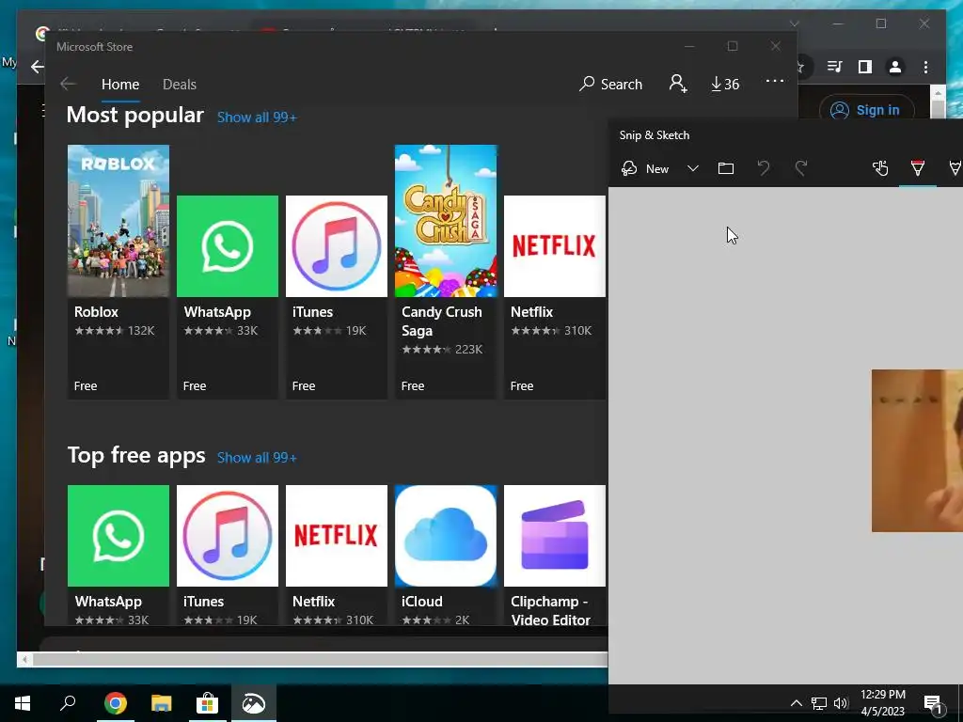Open a file in Snip & Sketch
The height and width of the screenshot is (722, 963).
(726, 168)
